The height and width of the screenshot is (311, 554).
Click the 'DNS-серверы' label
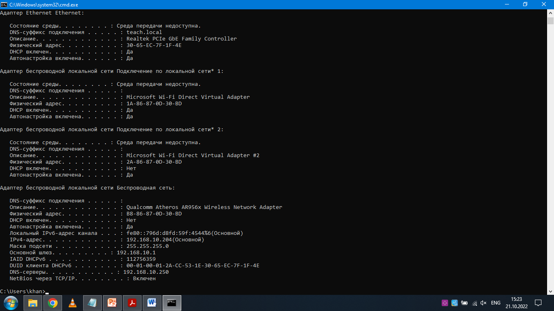pos(28,272)
